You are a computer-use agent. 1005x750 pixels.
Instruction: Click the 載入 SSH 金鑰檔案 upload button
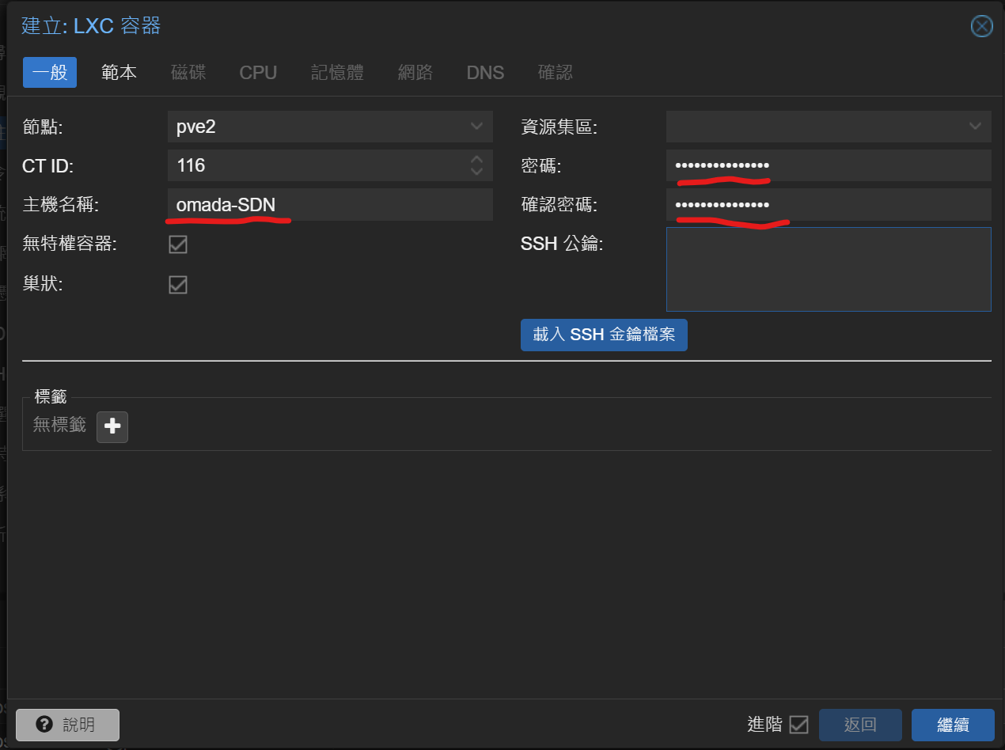pyautogui.click(x=604, y=335)
